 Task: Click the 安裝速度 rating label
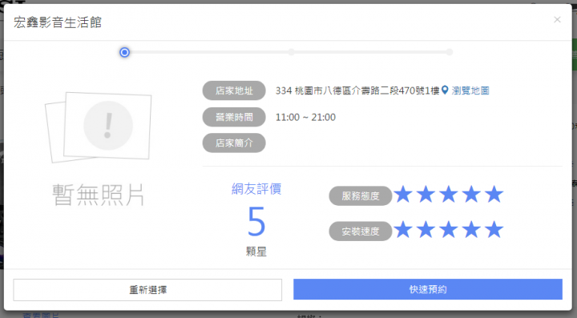[361, 231]
